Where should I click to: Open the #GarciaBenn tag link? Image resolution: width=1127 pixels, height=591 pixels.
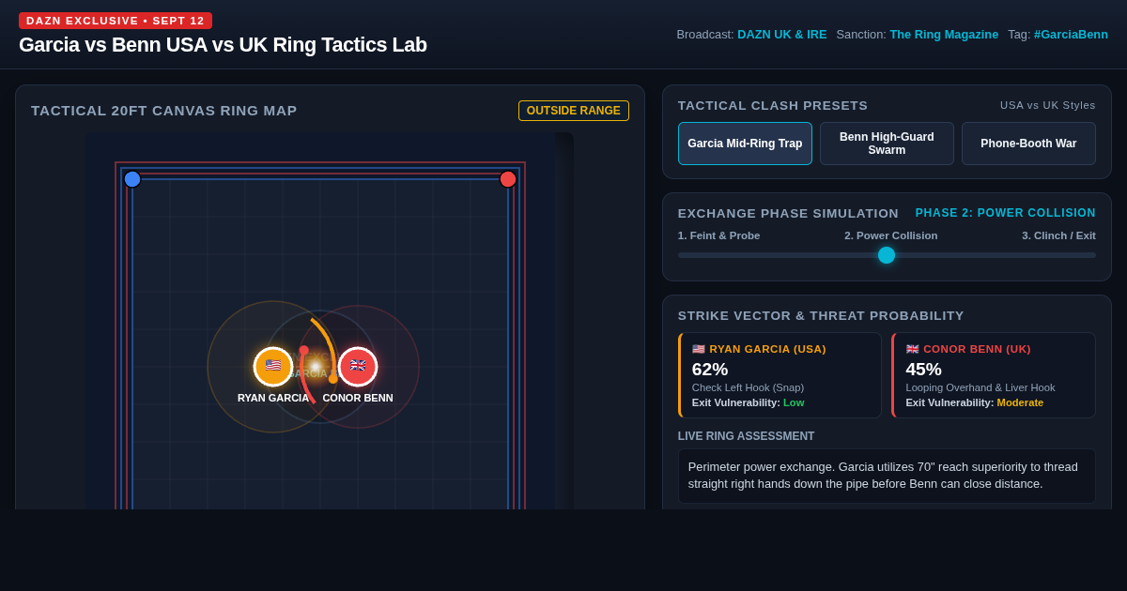pyautogui.click(x=1071, y=35)
